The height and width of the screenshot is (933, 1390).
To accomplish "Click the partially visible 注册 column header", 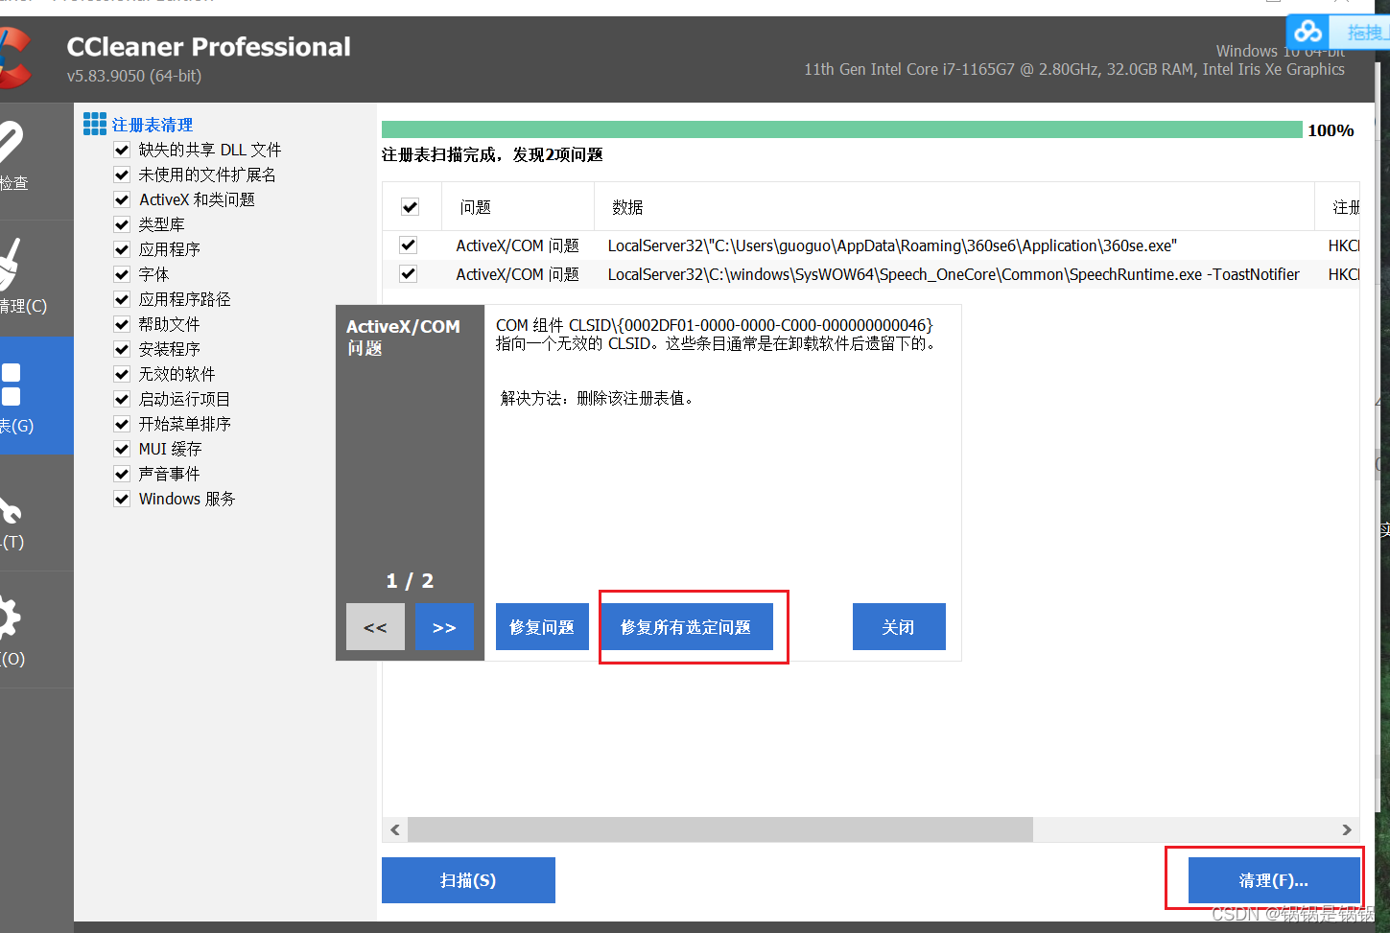I will point(1338,207).
